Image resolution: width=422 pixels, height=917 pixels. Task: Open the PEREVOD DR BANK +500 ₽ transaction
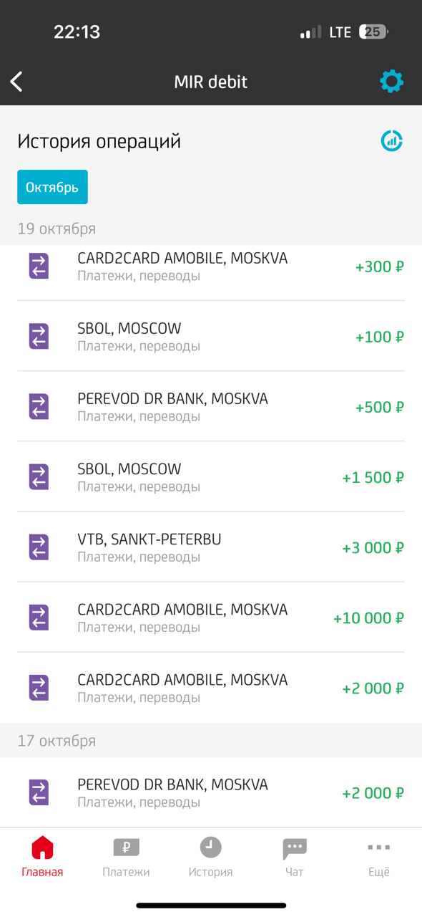pos(211,406)
